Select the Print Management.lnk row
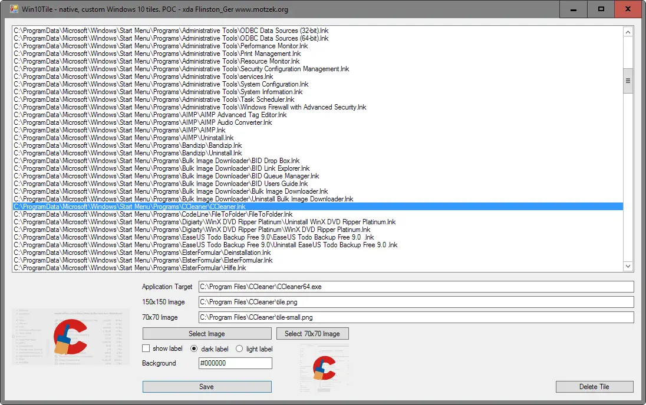This screenshot has height=405, width=646. (318, 54)
